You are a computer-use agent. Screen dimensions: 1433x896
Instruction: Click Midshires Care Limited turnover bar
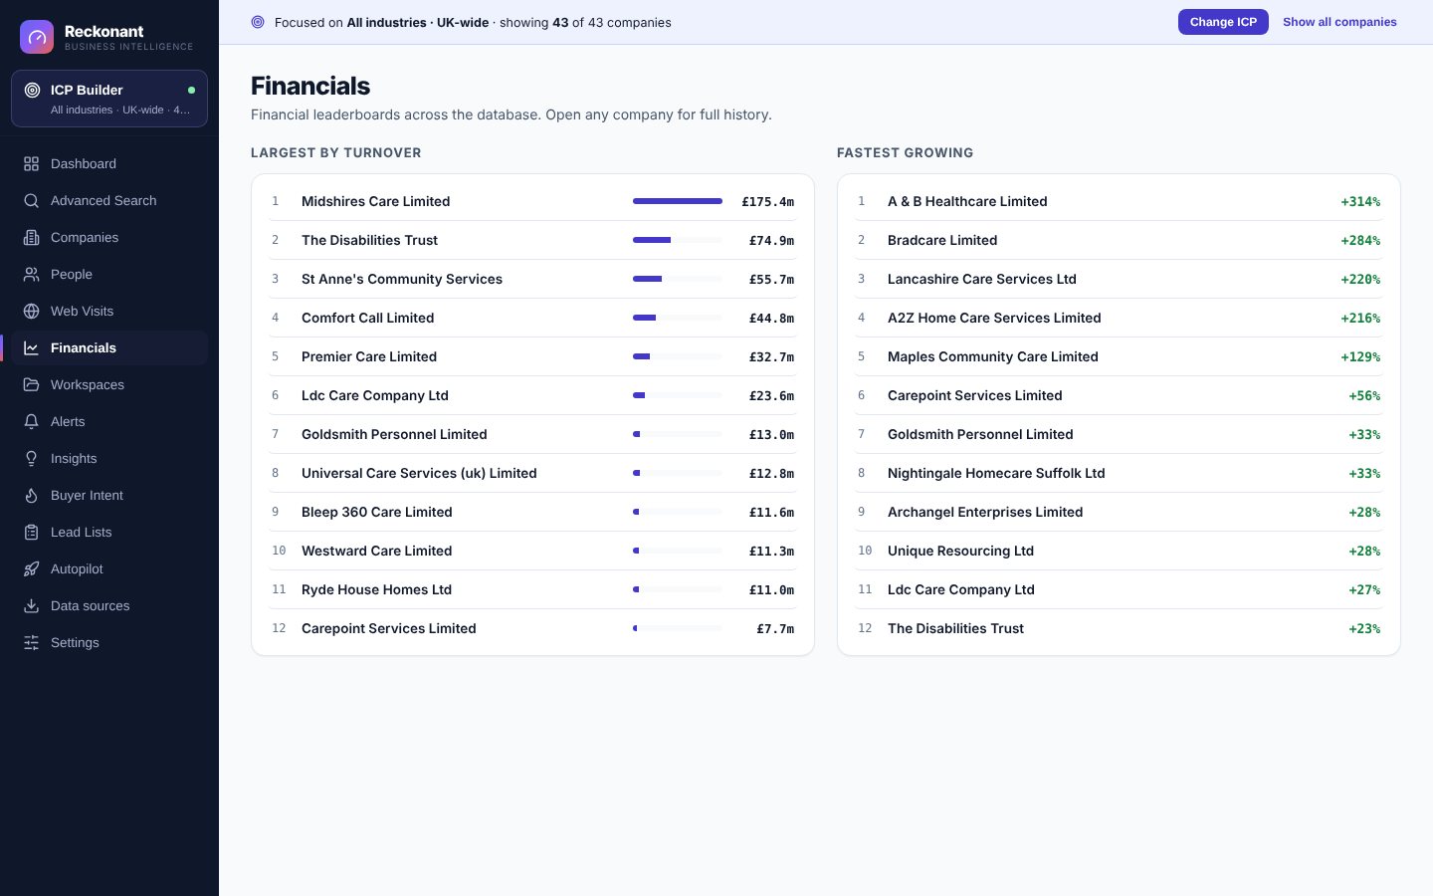pos(678,201)
